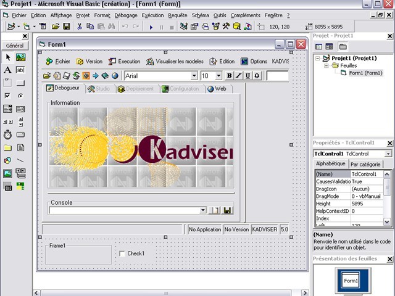Open the Outils menu

pyautogui.click(x=220, y=15)
